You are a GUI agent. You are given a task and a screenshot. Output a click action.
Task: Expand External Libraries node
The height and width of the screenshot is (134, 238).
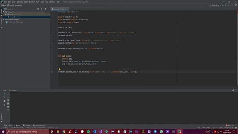(4, 19)
